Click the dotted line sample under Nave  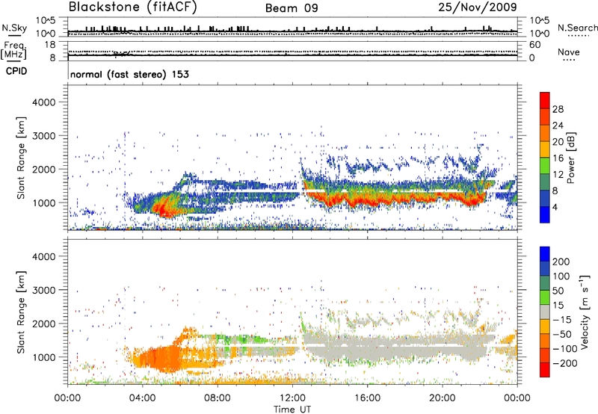point(569,61)
